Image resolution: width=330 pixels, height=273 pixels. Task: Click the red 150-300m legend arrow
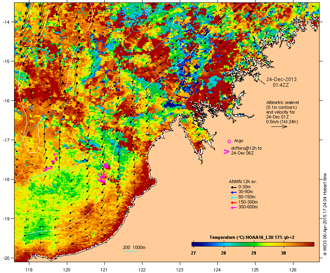tap(234, 202)
